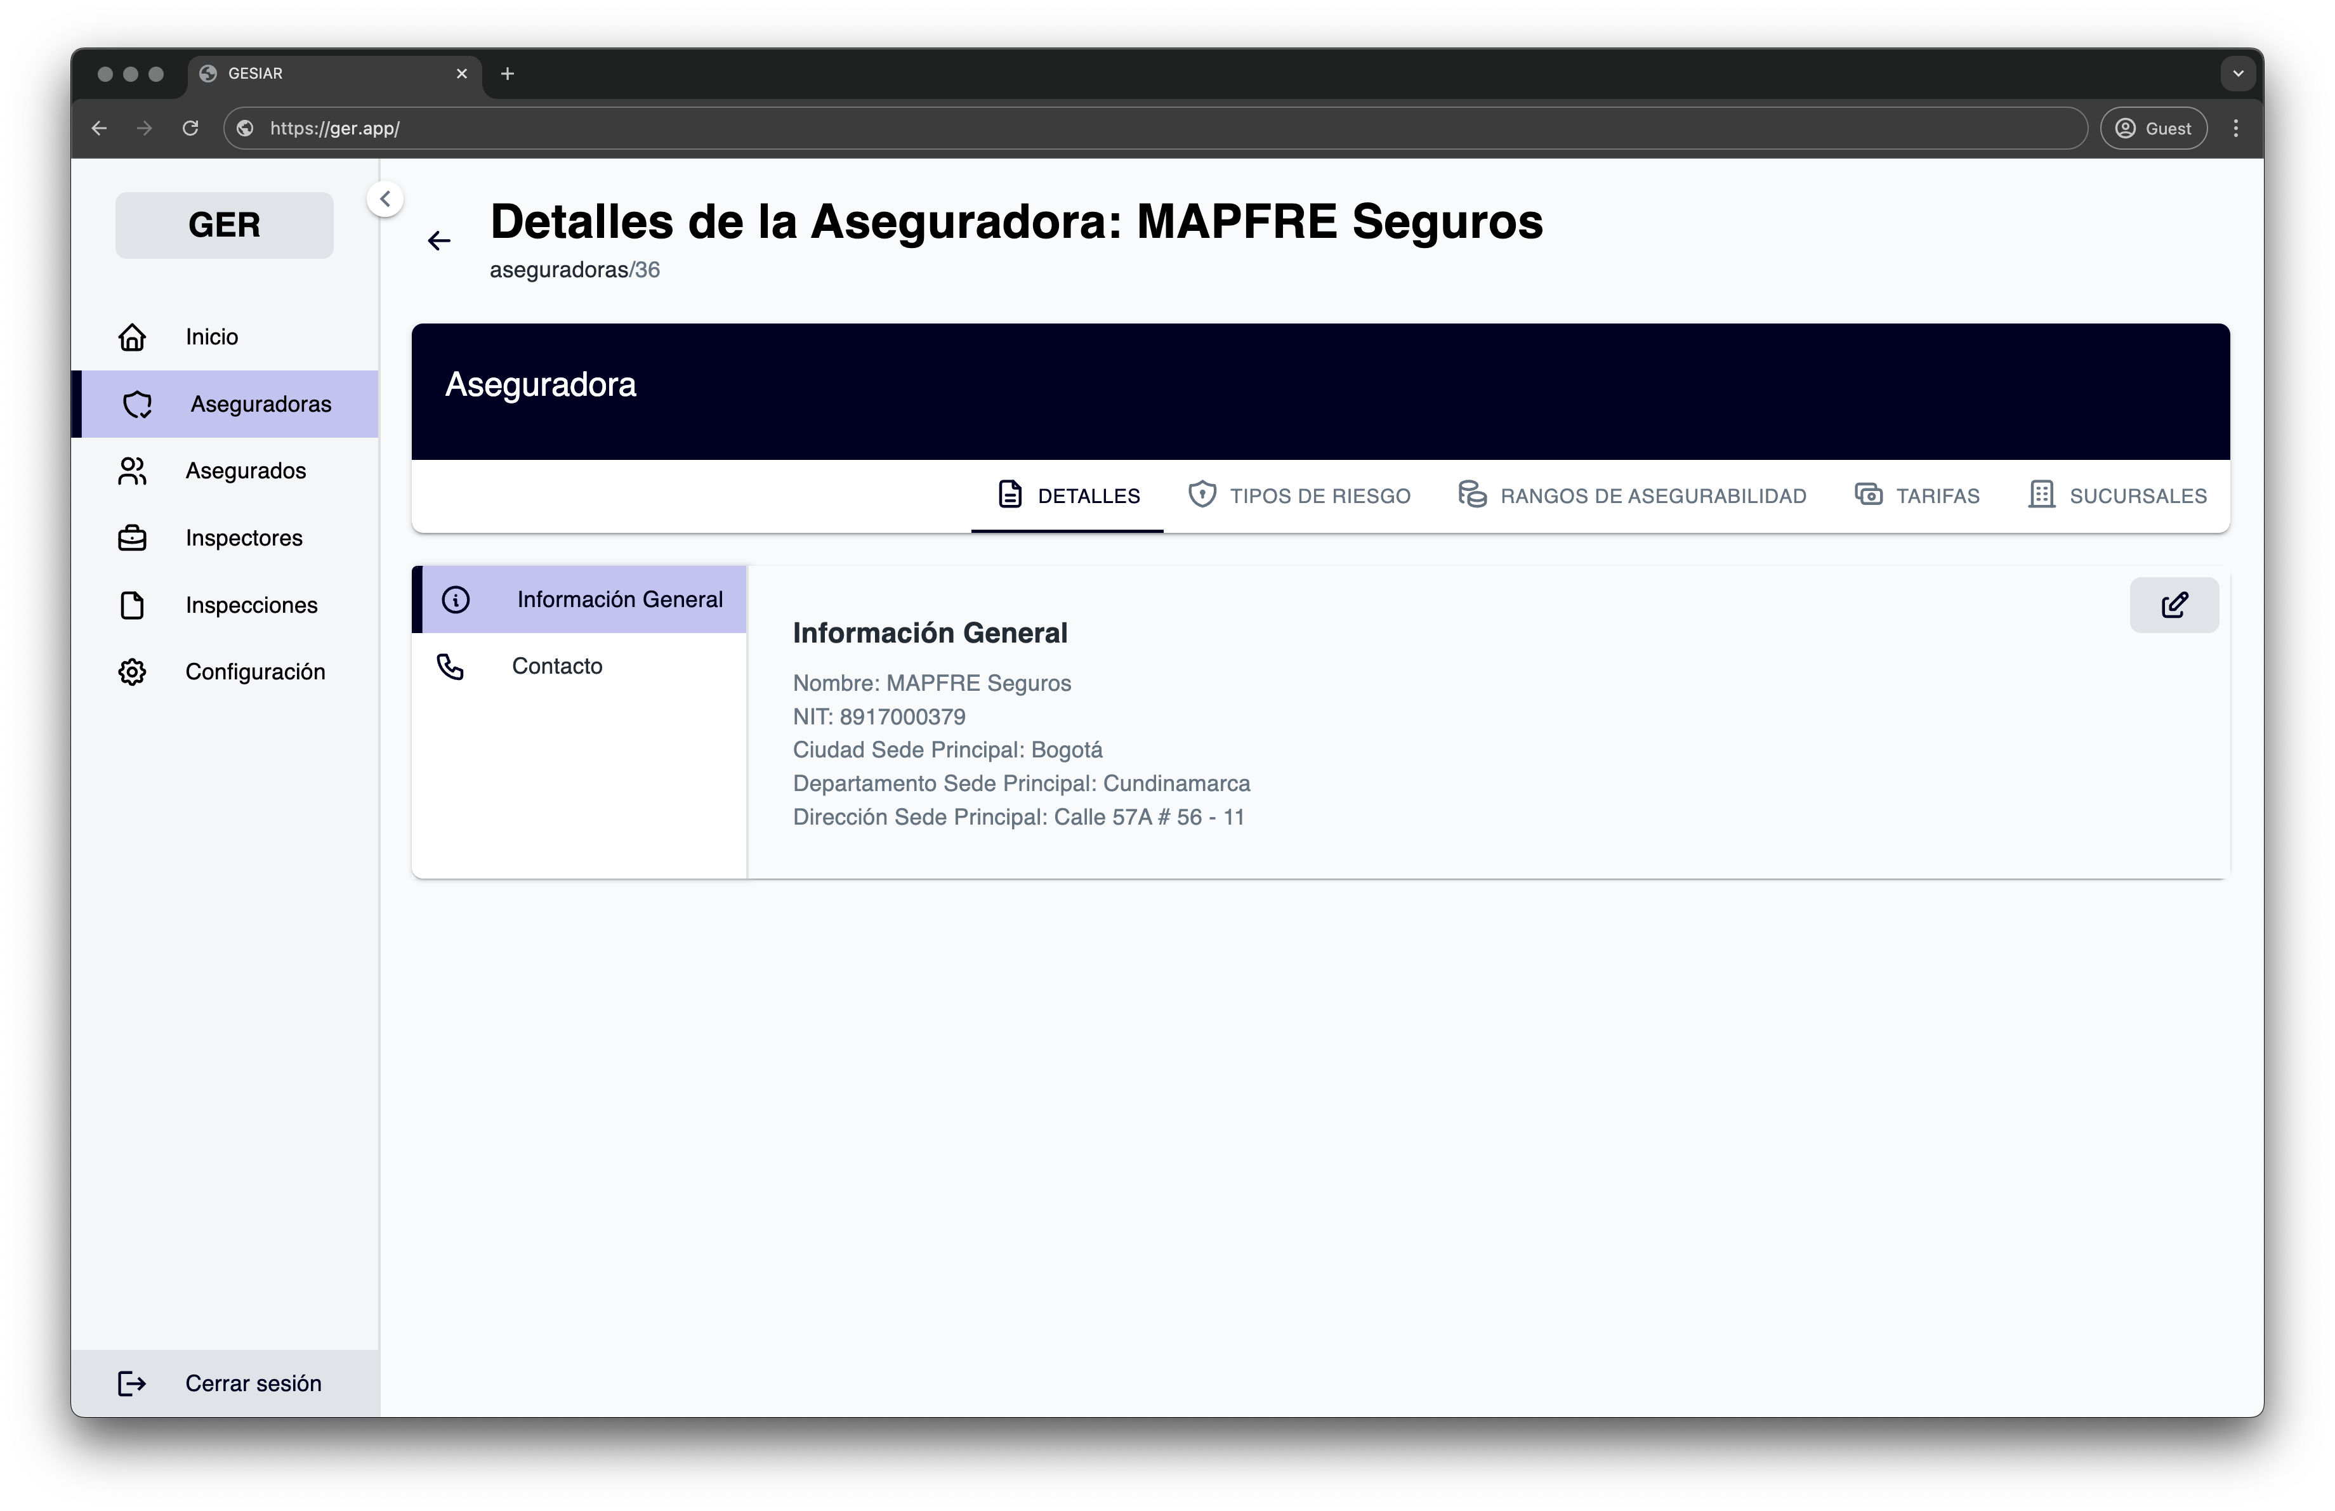Open the window controls chevron at top right
The width and height of the screenshot is (2335, 1511).
point(2238,74)
